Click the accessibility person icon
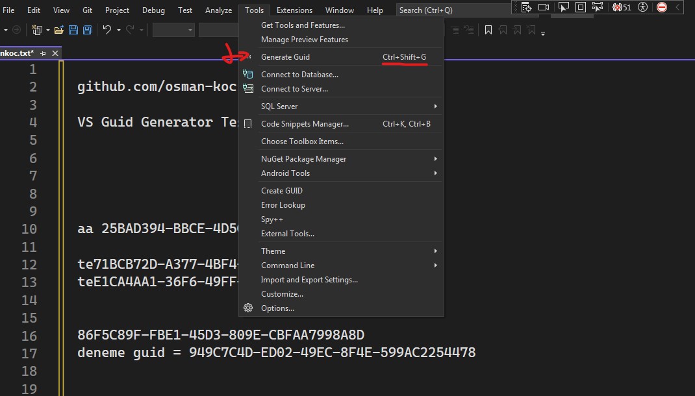 (642, 7)
